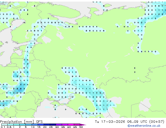Click the 20–25 mm legend color box
This screenshot has height=128, width=166.
[47, 125]
